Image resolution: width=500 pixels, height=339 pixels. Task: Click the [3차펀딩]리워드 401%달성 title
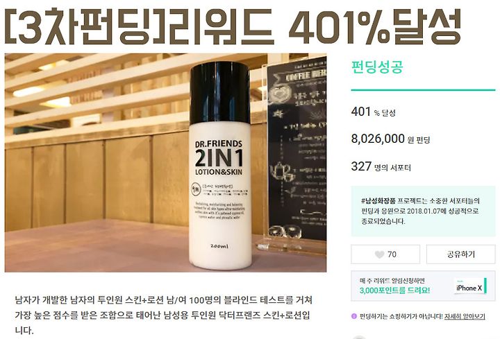(233, 27)
